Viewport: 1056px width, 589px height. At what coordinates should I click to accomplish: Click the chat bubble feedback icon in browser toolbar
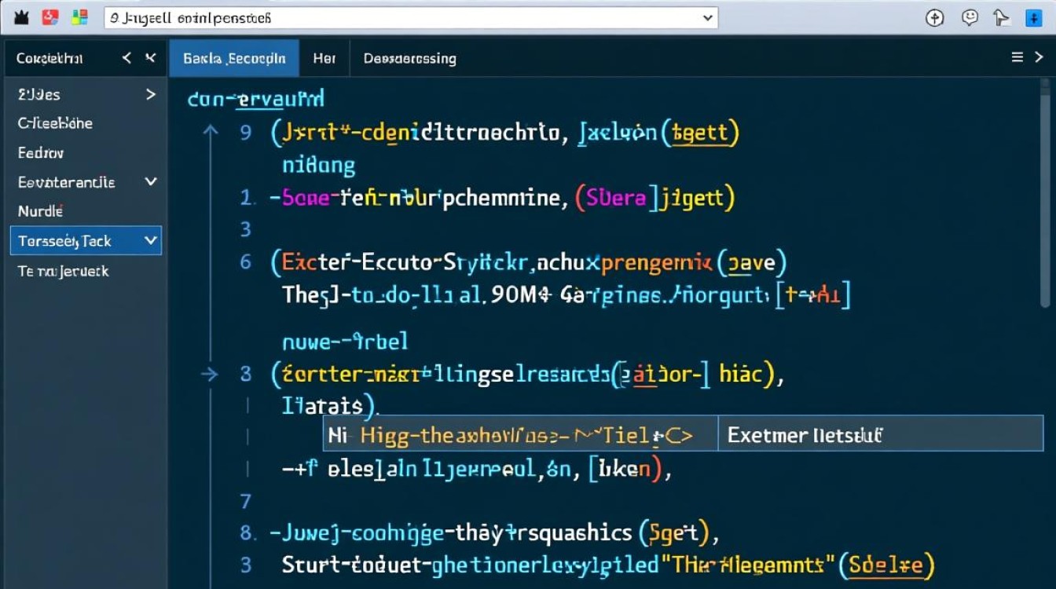(x=969, y=17)
